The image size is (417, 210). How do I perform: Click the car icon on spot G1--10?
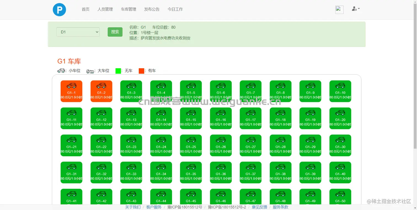pyautogui.click(x=340, y=86)
